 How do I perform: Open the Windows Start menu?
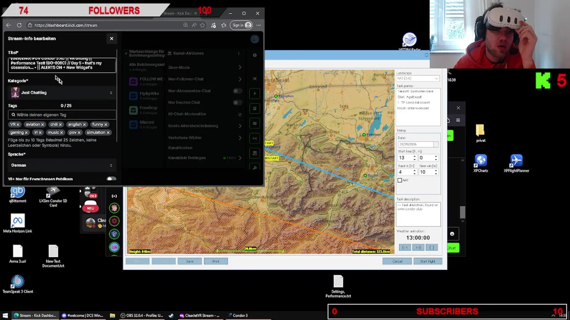pyautogui.click(x=5, y=316)
